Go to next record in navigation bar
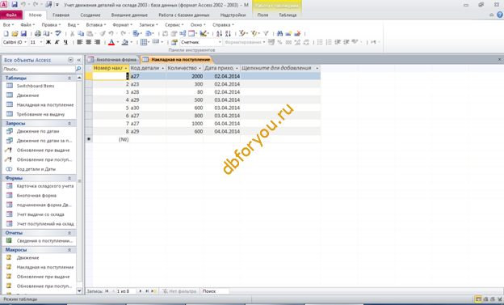Viewport: 504px width, 305px height. point(141,291)
